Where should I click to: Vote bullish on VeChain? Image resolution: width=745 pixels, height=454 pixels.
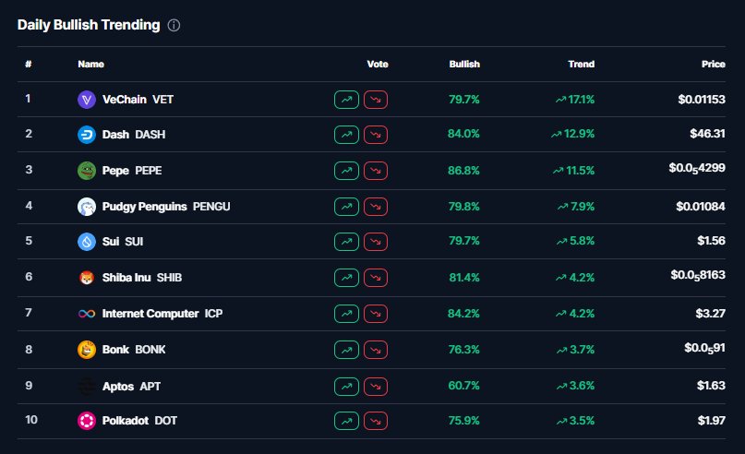(346, 99)
